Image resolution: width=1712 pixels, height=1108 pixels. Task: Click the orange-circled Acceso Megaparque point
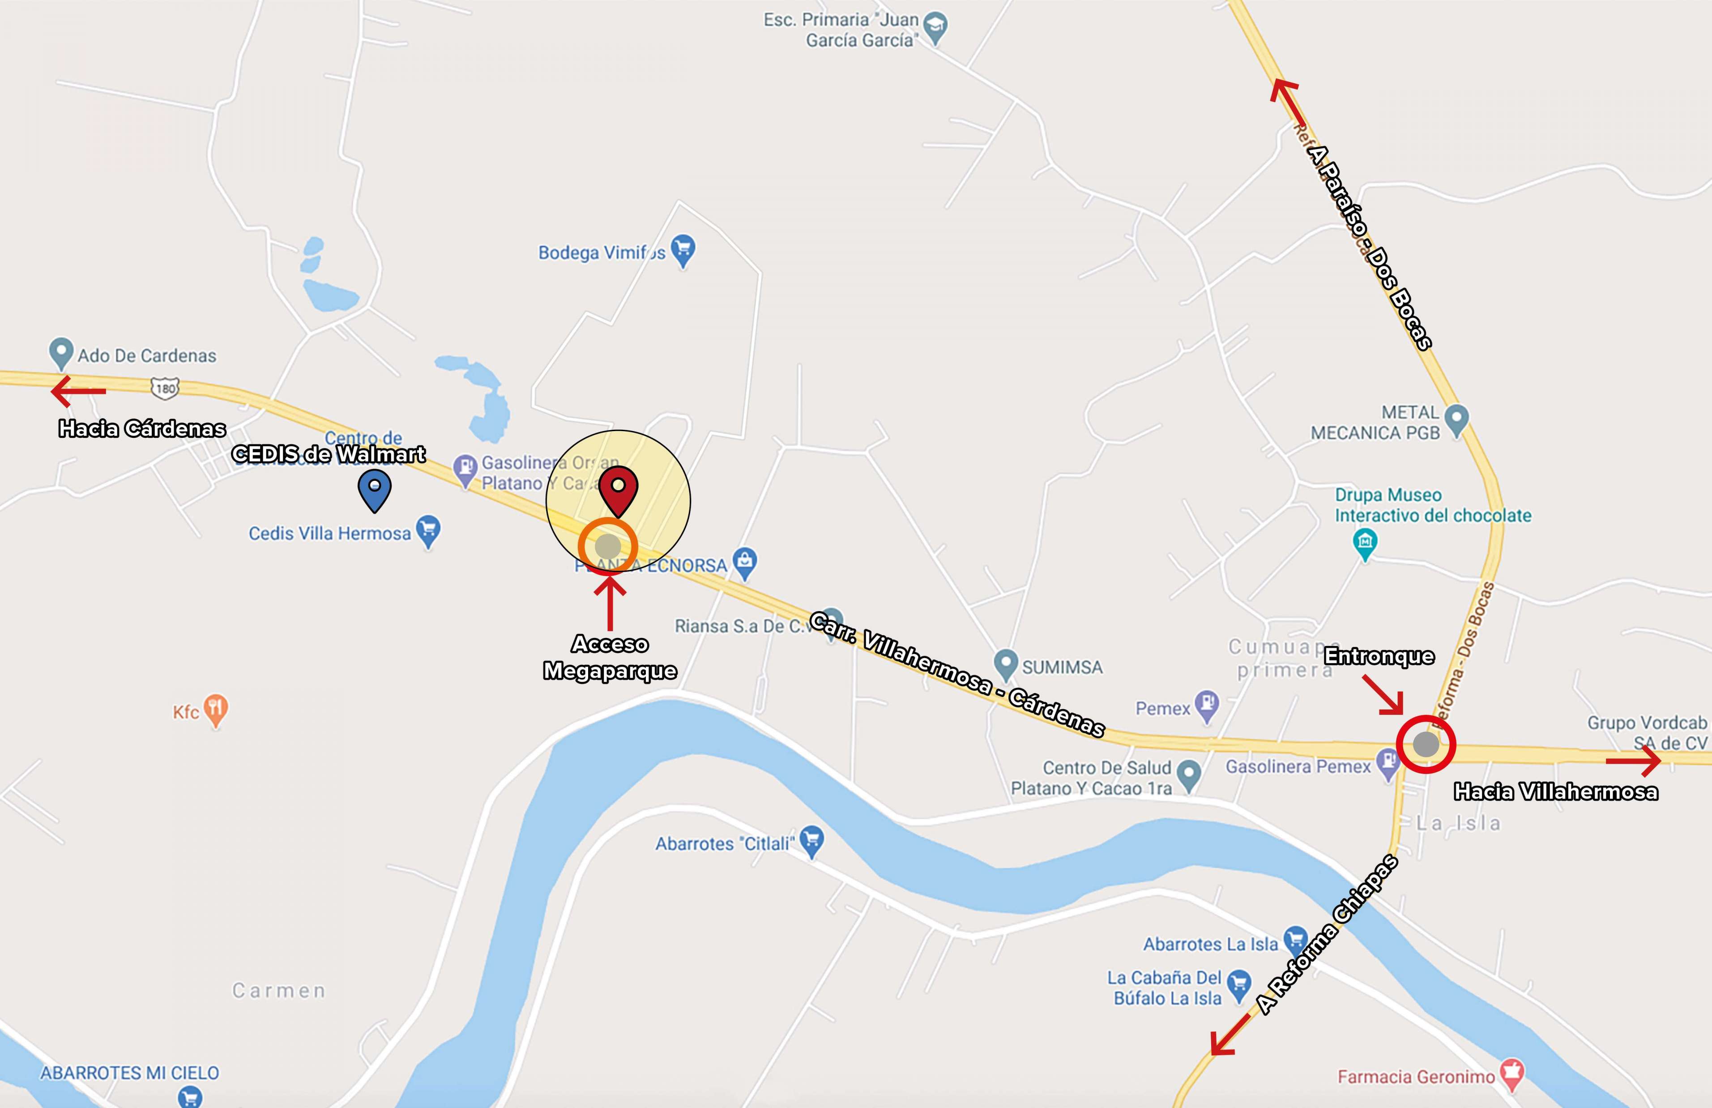coord(608,546)
